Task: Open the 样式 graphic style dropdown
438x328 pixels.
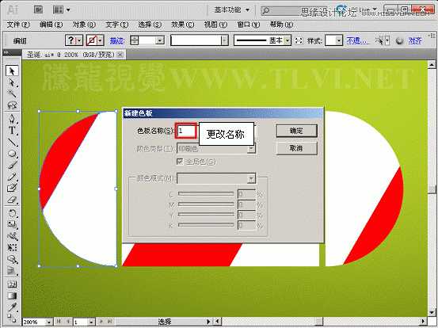Action: (x=339, y=40)
